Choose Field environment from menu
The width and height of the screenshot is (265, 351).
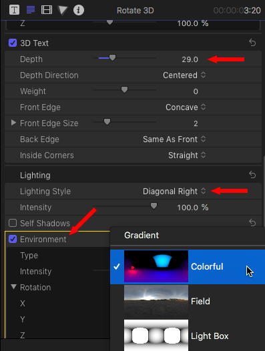pos(188,302)
